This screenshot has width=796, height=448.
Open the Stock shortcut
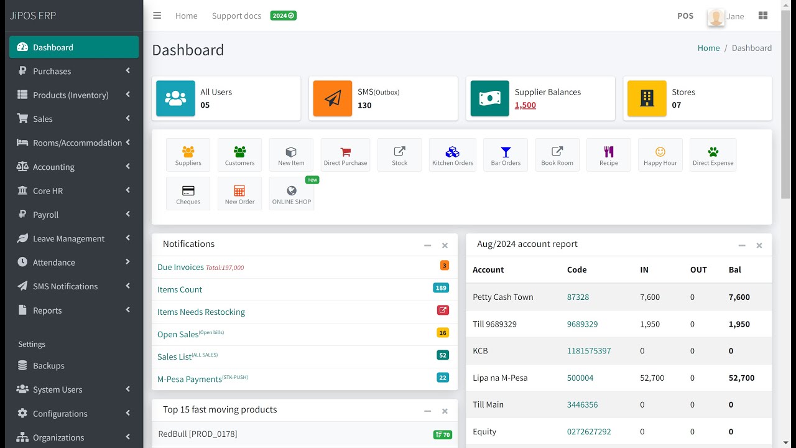399,155
